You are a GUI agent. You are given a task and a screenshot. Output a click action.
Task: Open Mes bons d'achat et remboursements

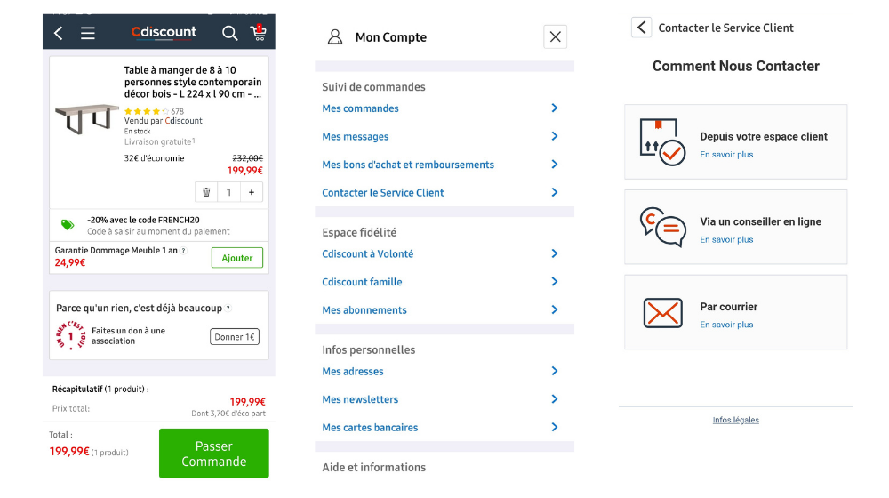pyautogui.click(x=408, y=165)
